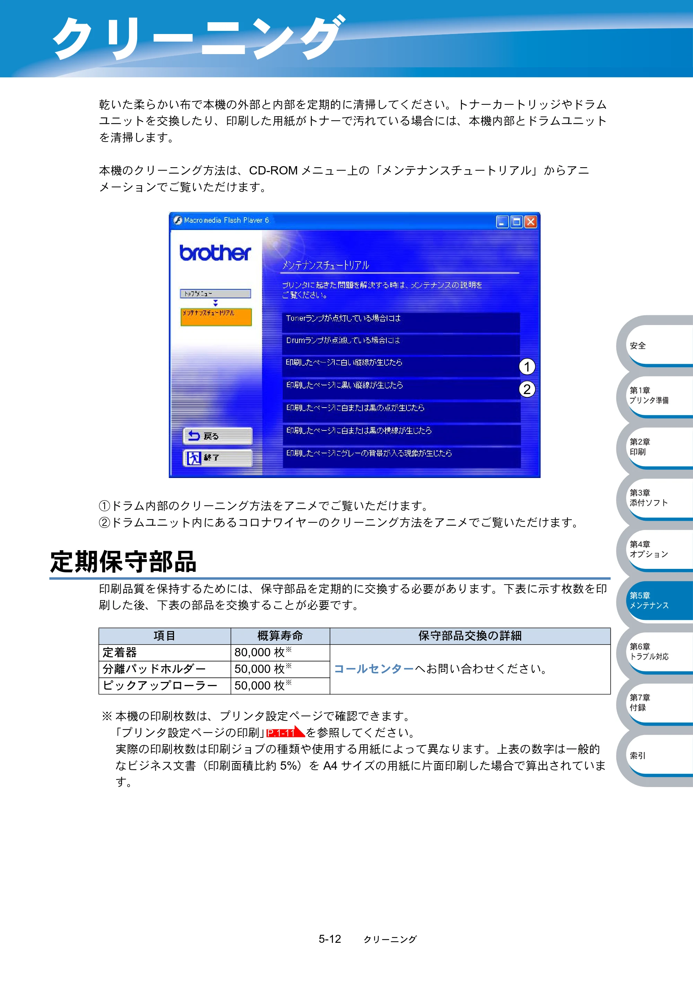Maximize the Macromedia Flash Player window
Screen dimensions: 693x982
pos(517,222)
